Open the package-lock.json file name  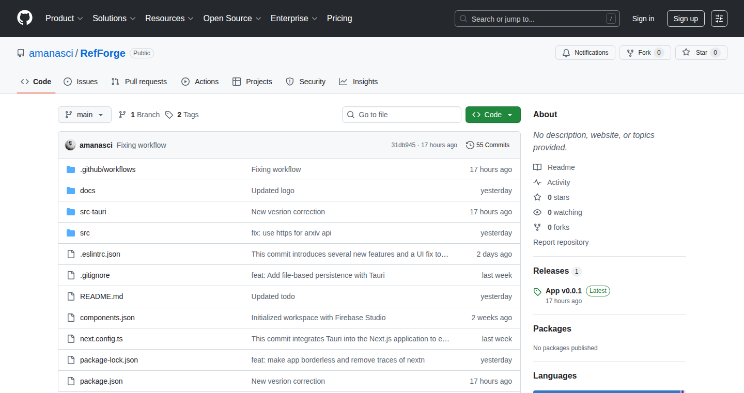[109, 360]
